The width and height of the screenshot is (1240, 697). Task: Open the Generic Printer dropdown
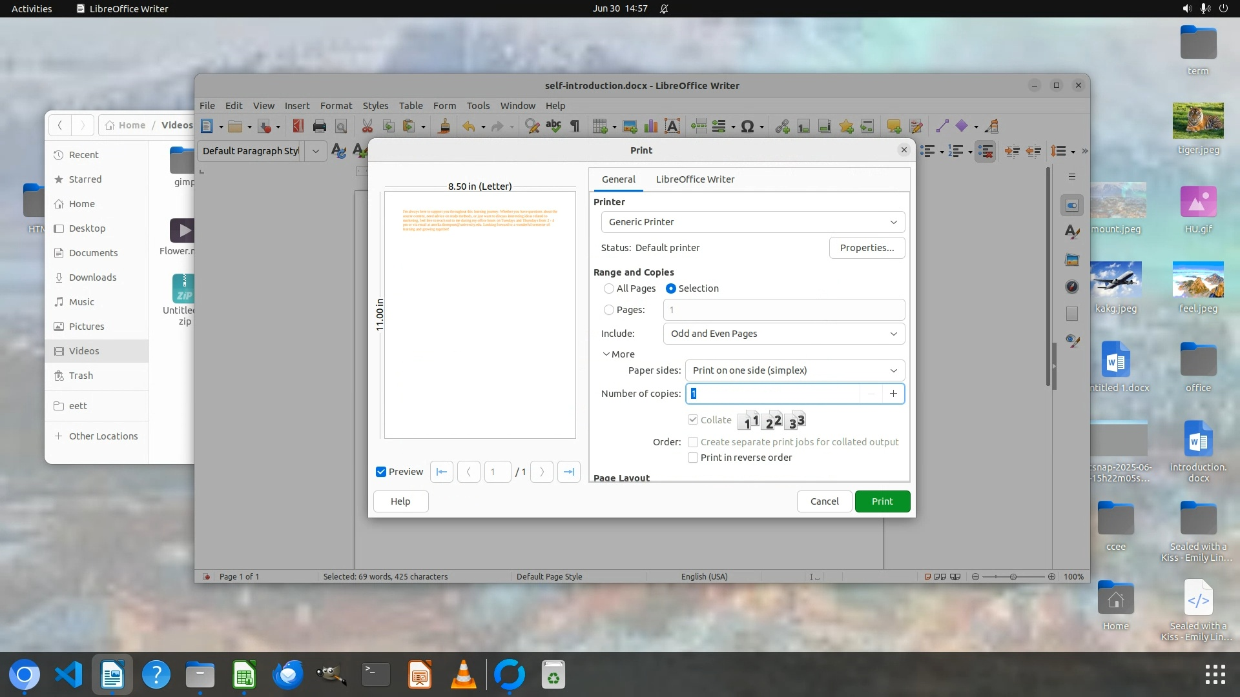pos(752,222)
